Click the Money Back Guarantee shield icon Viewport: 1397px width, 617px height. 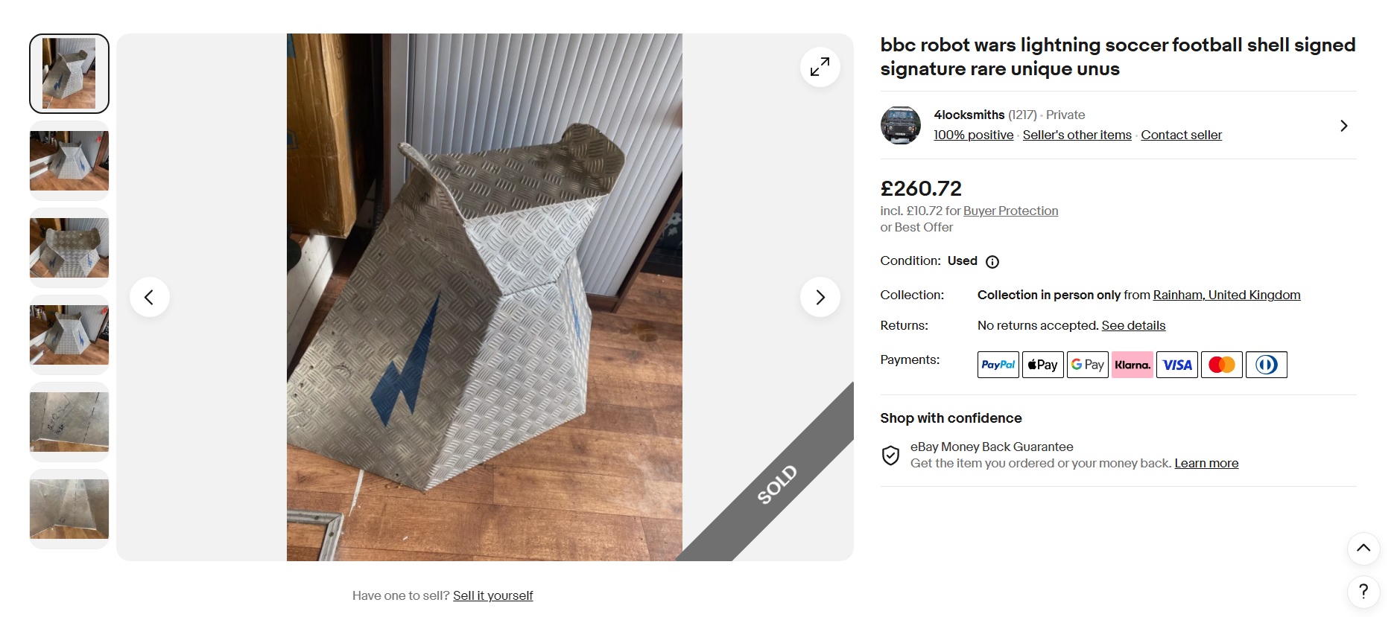pyautogui.click(x=890, y=455)
